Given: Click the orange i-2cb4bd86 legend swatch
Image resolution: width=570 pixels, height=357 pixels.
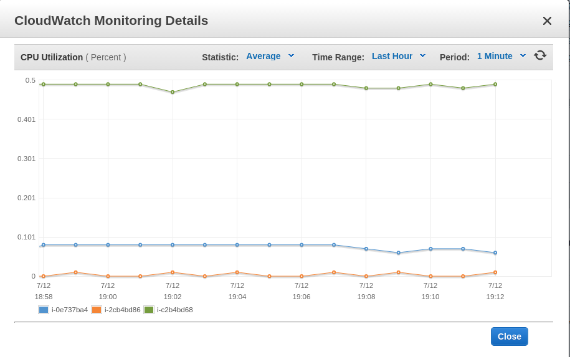Looking at the screenshot, I should (x=97, y=310).
